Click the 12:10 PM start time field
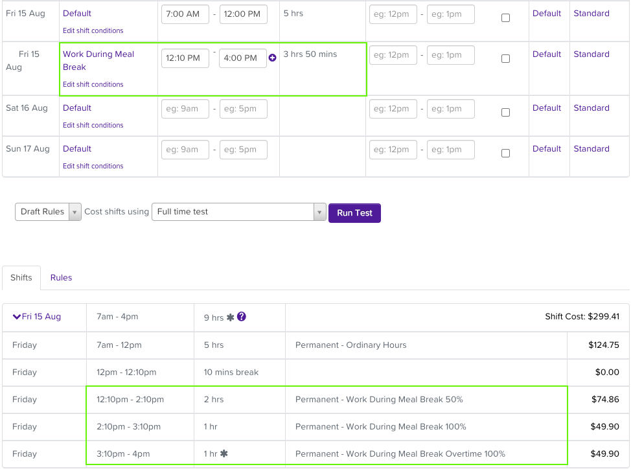The image size is (631, 469). [185, 58]
